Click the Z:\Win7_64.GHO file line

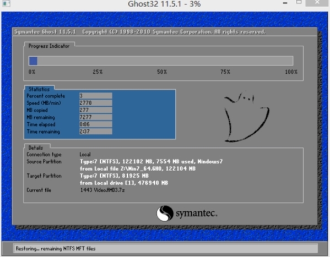[138, 168]
